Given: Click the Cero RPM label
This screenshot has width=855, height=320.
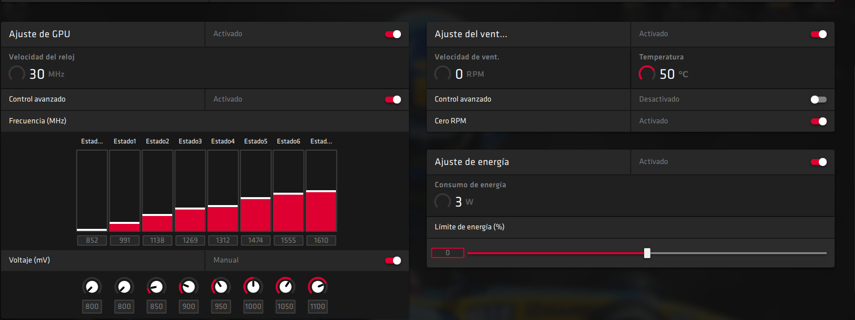Looking at the screenshot, I should pos(451,121).
